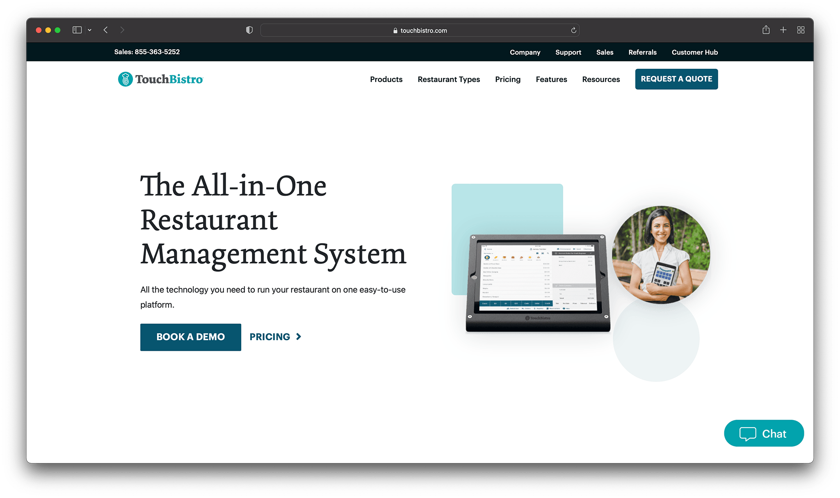Screen dimensions: 840x498
Task: Expand the Resources navigation item
Action: click(601, 79)
